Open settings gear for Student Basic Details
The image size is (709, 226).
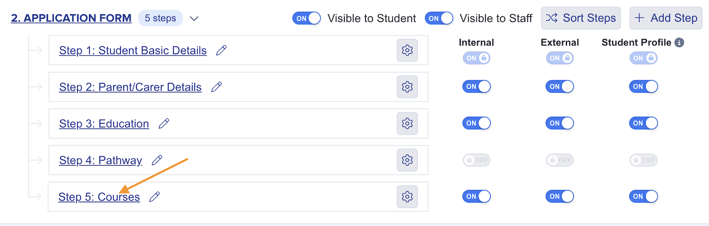(x=407, y=50)
